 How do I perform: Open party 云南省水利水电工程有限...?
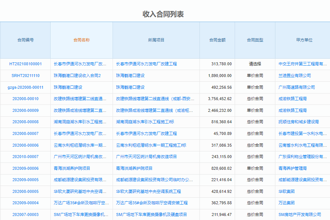tap(302, 145)
